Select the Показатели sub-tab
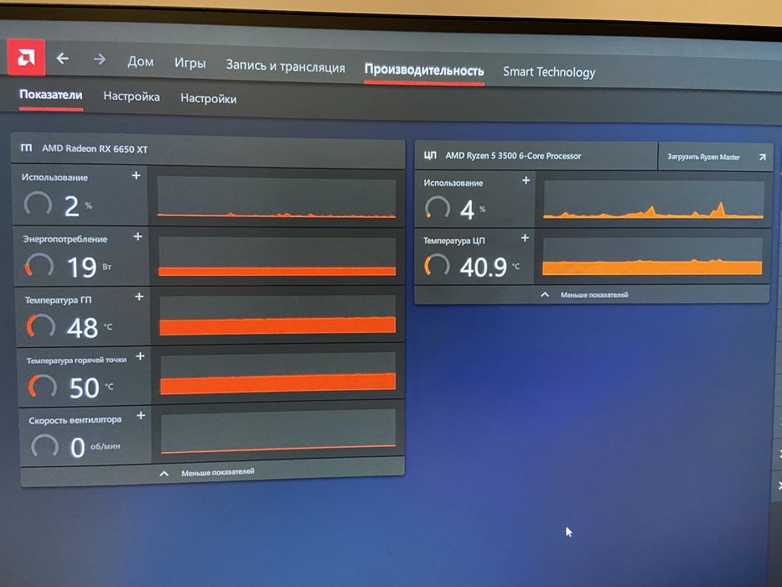This screenshot has width=782, height=587. tap(51, 95)
